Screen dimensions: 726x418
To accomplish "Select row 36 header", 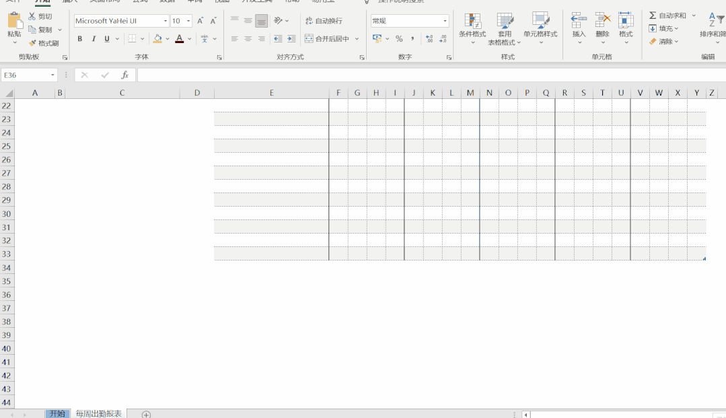I will click(x=7, y=295).
